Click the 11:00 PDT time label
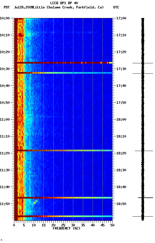Viewport: 155px width, 243px height. click(5, 120)
